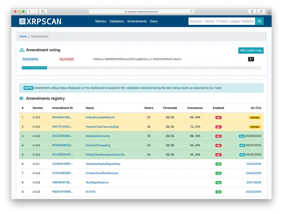Open the XRP Credit Lines button
This screenshot has width=283, height=214.
tap(251, 50)
